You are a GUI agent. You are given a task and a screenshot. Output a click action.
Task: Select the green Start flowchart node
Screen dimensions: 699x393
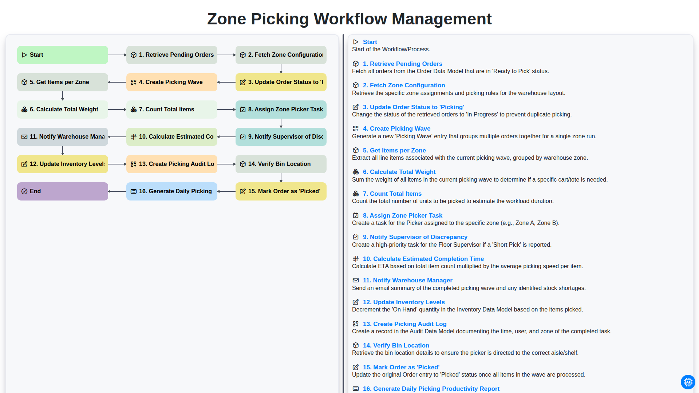63,55
